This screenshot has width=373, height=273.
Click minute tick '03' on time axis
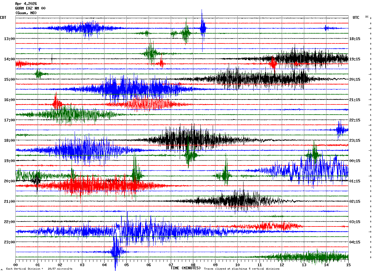point(82,265)
